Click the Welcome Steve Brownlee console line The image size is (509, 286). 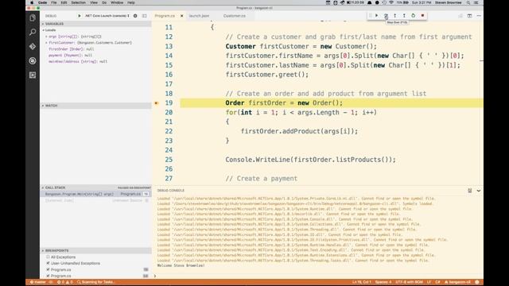pos(181,265)
